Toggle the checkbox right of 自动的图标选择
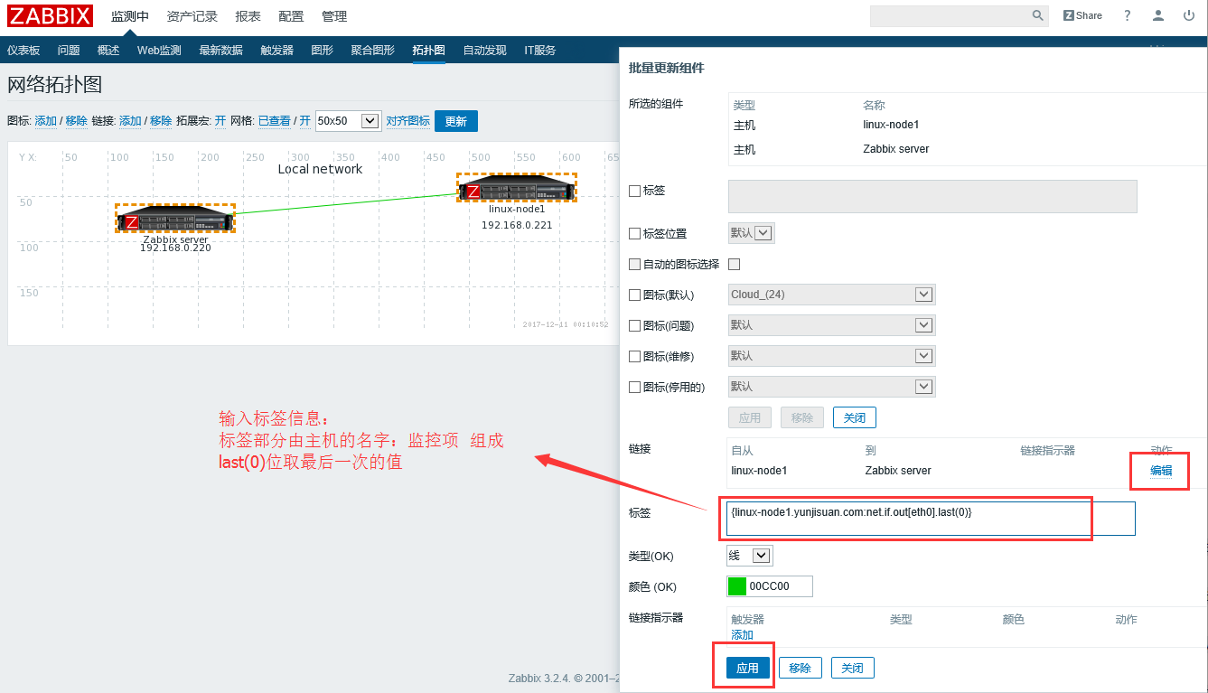 click(x=735, y=264)
